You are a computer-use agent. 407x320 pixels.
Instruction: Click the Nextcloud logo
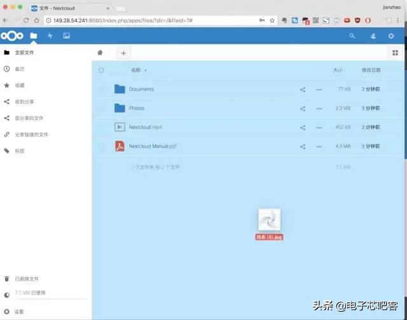click(12, 36)
